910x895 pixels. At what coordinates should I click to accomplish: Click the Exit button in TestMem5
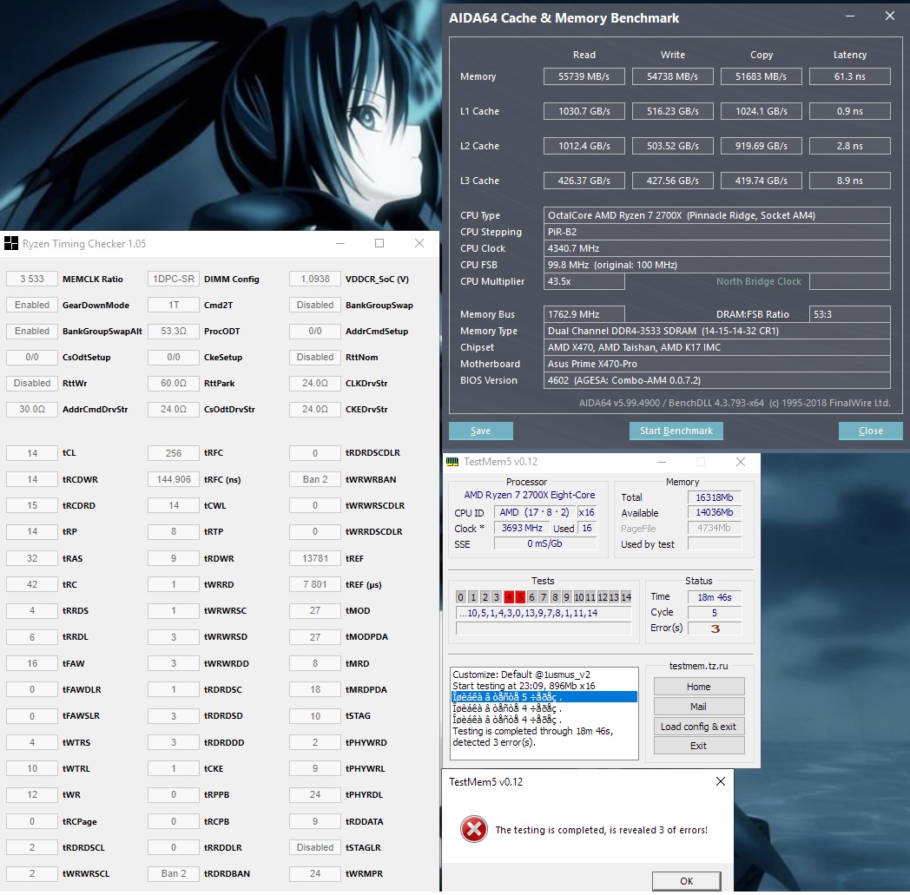699,746
